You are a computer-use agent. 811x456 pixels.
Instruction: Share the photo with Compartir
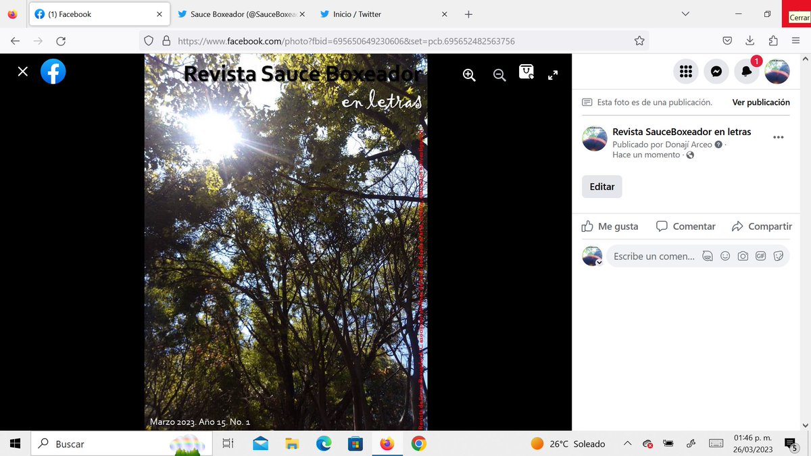tap(762, 226)
